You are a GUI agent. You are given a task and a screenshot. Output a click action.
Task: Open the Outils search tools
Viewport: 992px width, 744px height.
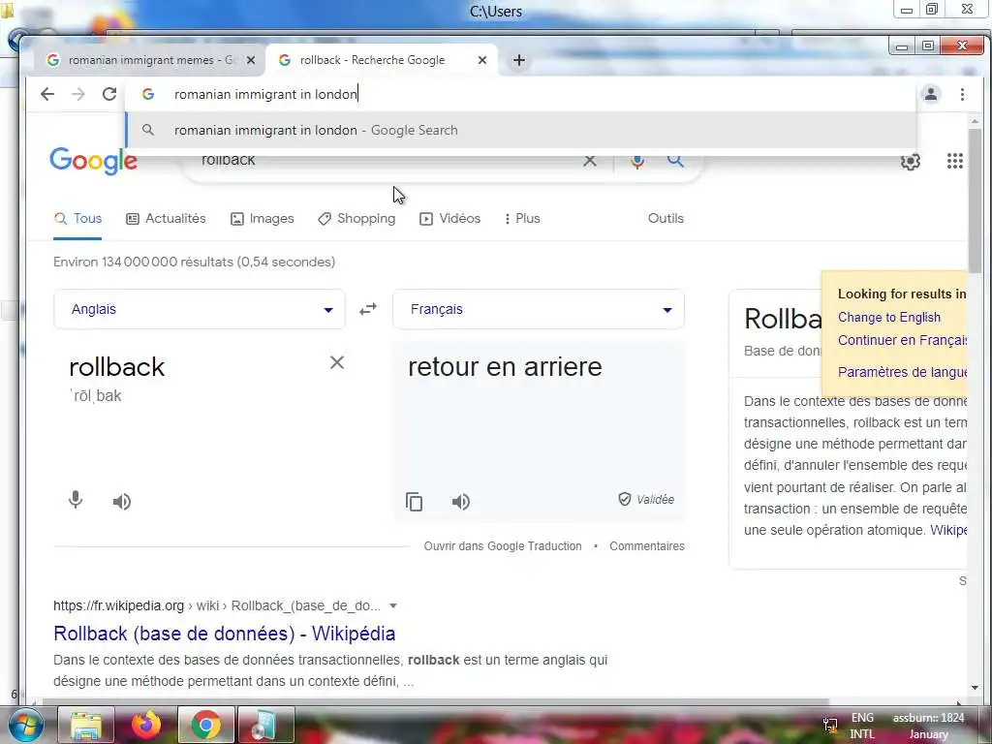[666, 218]
